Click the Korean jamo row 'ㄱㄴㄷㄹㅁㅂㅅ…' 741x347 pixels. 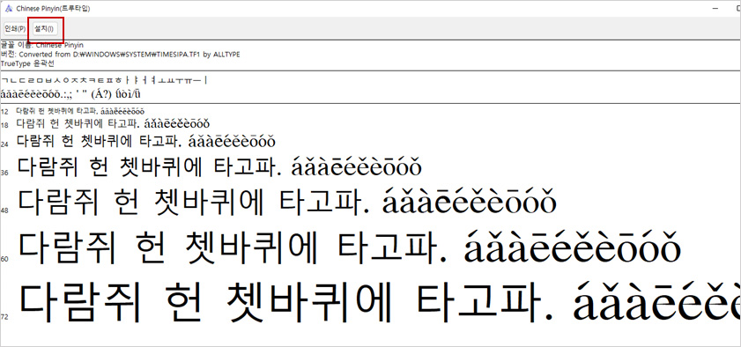[105, 81]
